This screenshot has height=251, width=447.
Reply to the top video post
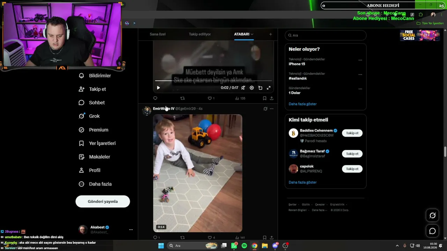[x=155, y=98]
